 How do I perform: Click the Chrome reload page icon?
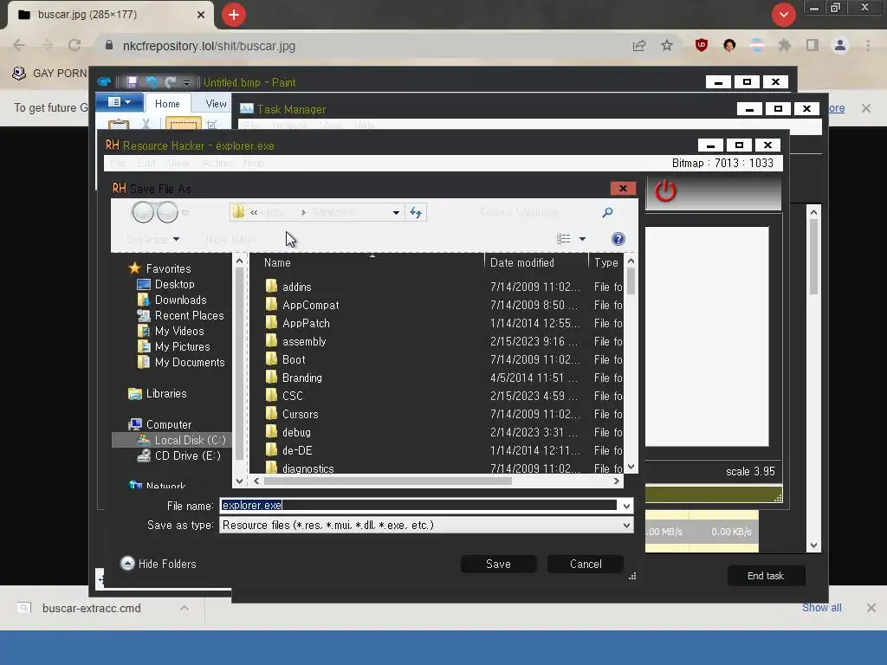coord(74,45)
